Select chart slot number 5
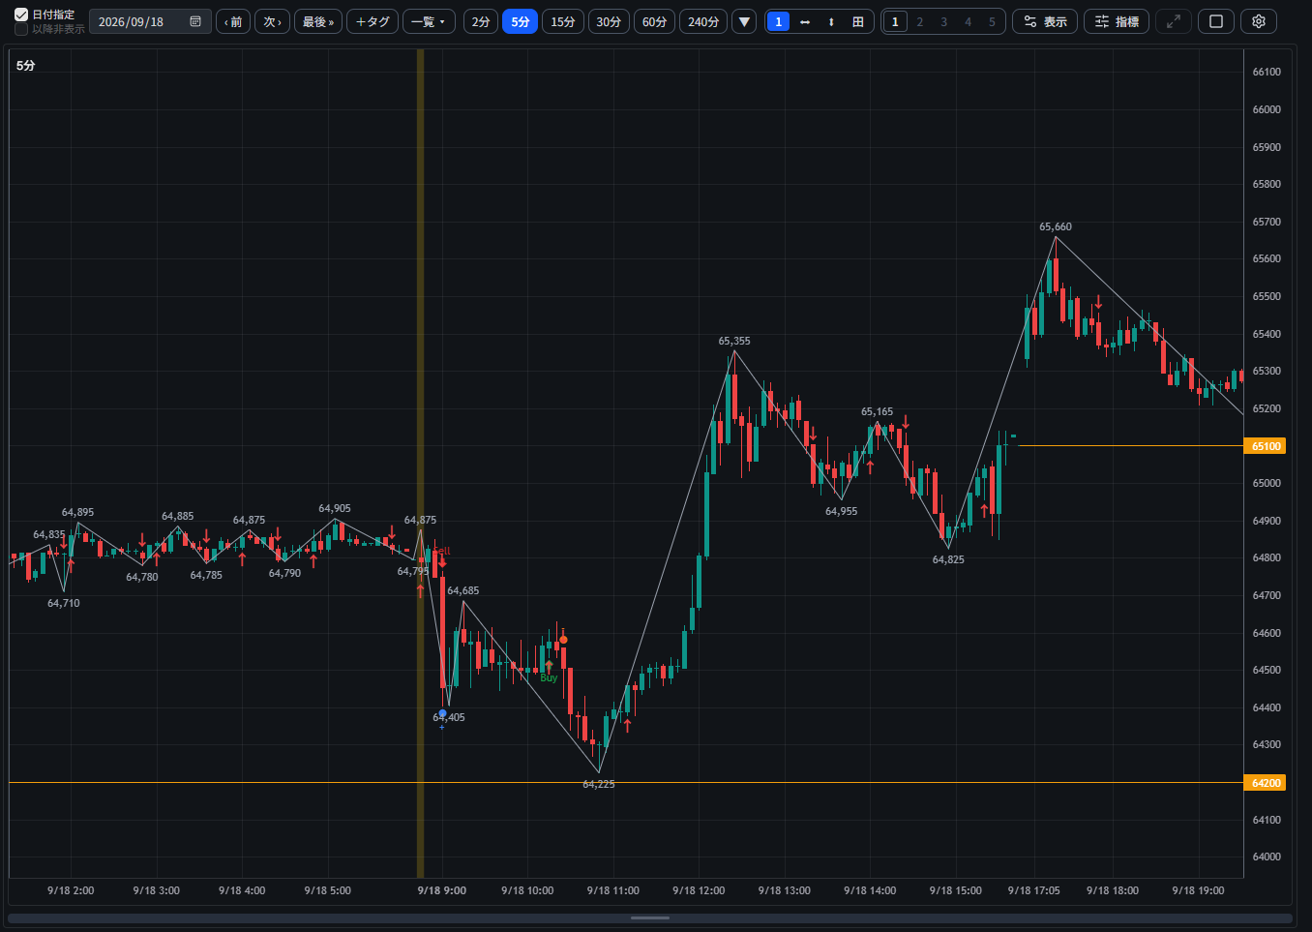Image resolution: width=1312 pixels, height=932 pixels. coord(992,21)
